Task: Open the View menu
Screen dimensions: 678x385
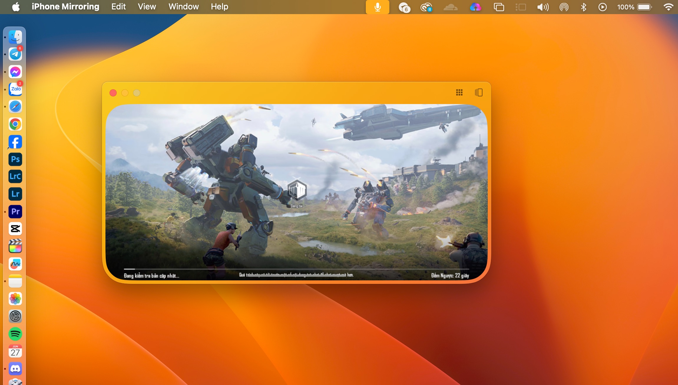Action: point(147,7)
